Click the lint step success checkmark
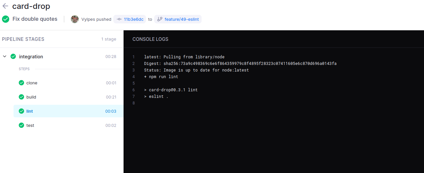Screen dimensions: 424x173 tap(21, 111)
